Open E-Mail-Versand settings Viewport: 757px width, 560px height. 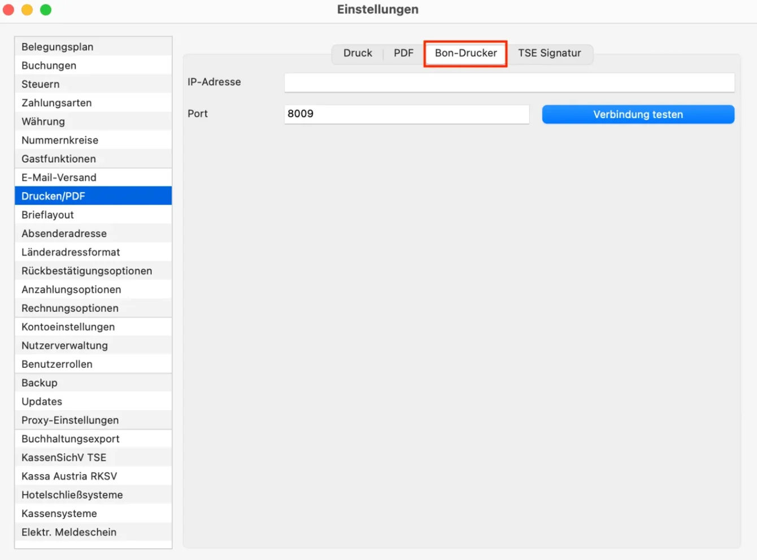coord(93,177)
